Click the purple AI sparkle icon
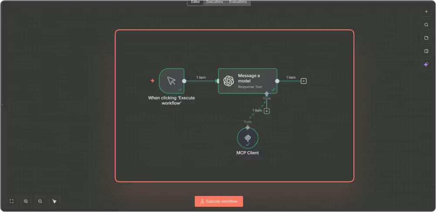Screen dimensions: 436x212 click(426, 64)
